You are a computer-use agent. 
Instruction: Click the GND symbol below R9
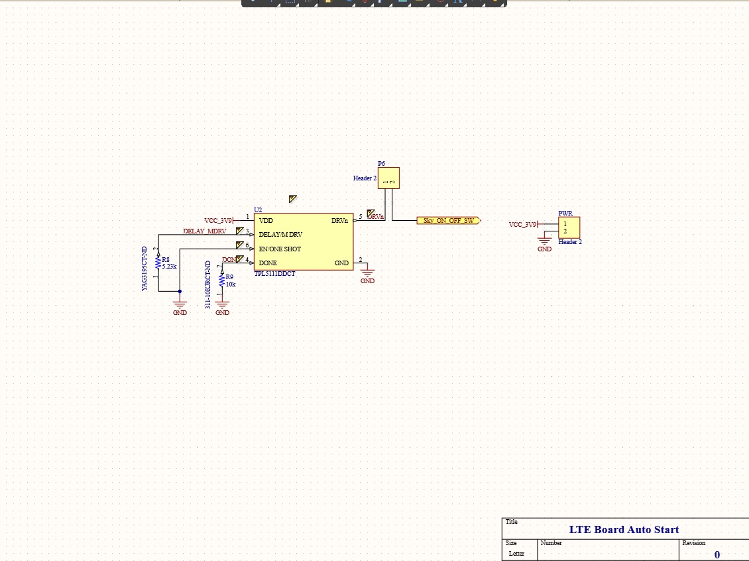(223, 306)
